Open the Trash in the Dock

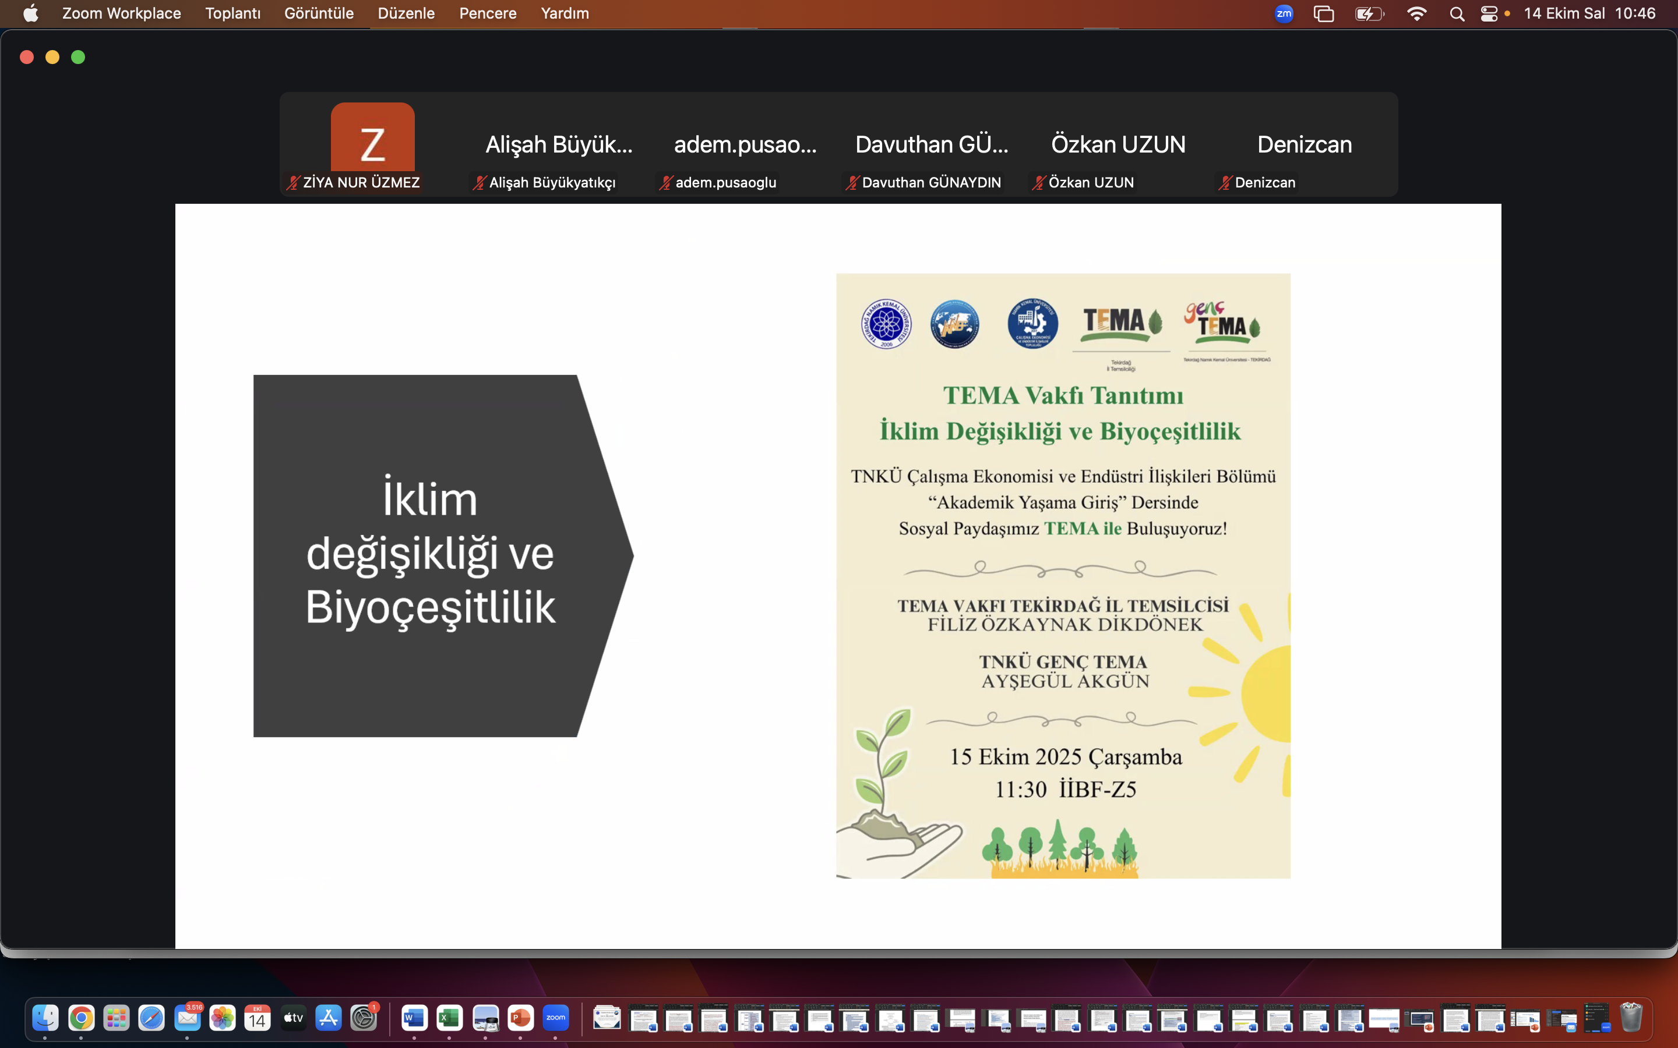pyautogui.click(x=1631, y=1018)
